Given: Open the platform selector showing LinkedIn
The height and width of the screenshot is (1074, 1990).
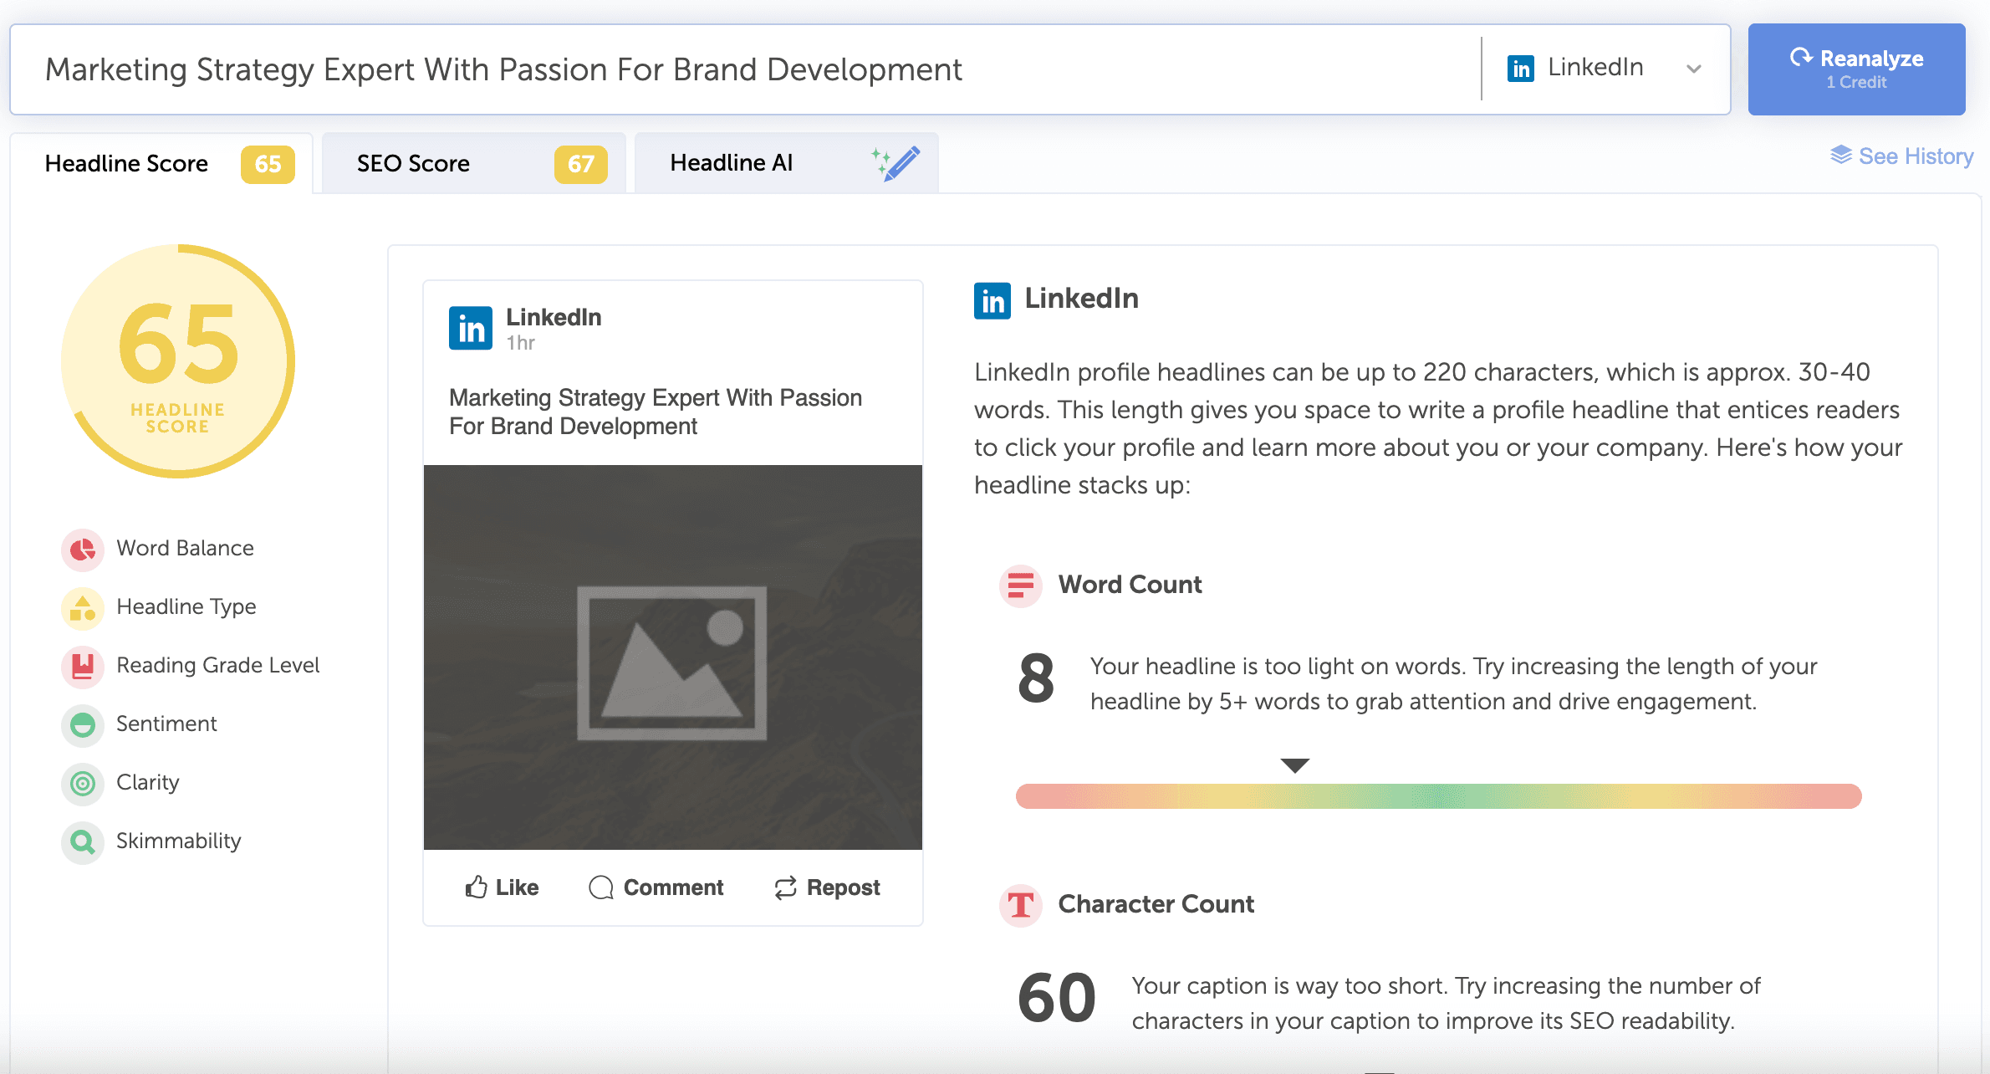Looking at the screenshot, I should [x=1594, y=69].
